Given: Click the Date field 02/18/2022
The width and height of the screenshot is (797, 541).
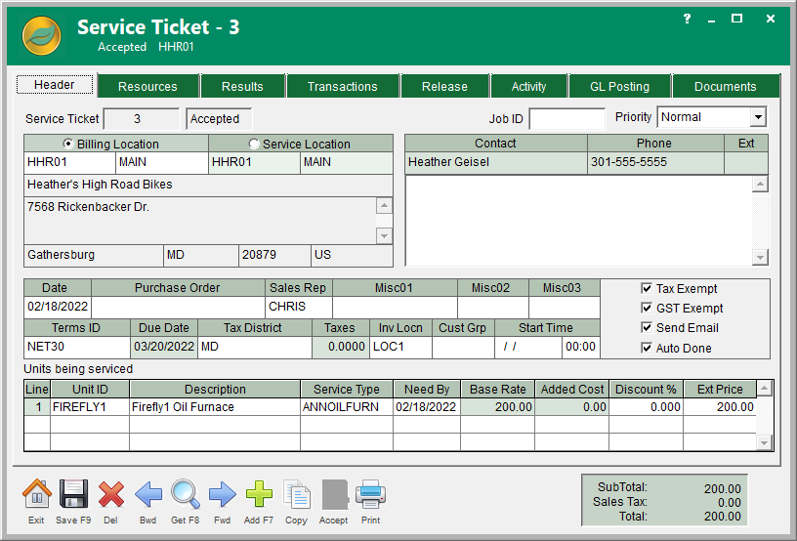Looking at the screenshot, I should tap(58, 307).
